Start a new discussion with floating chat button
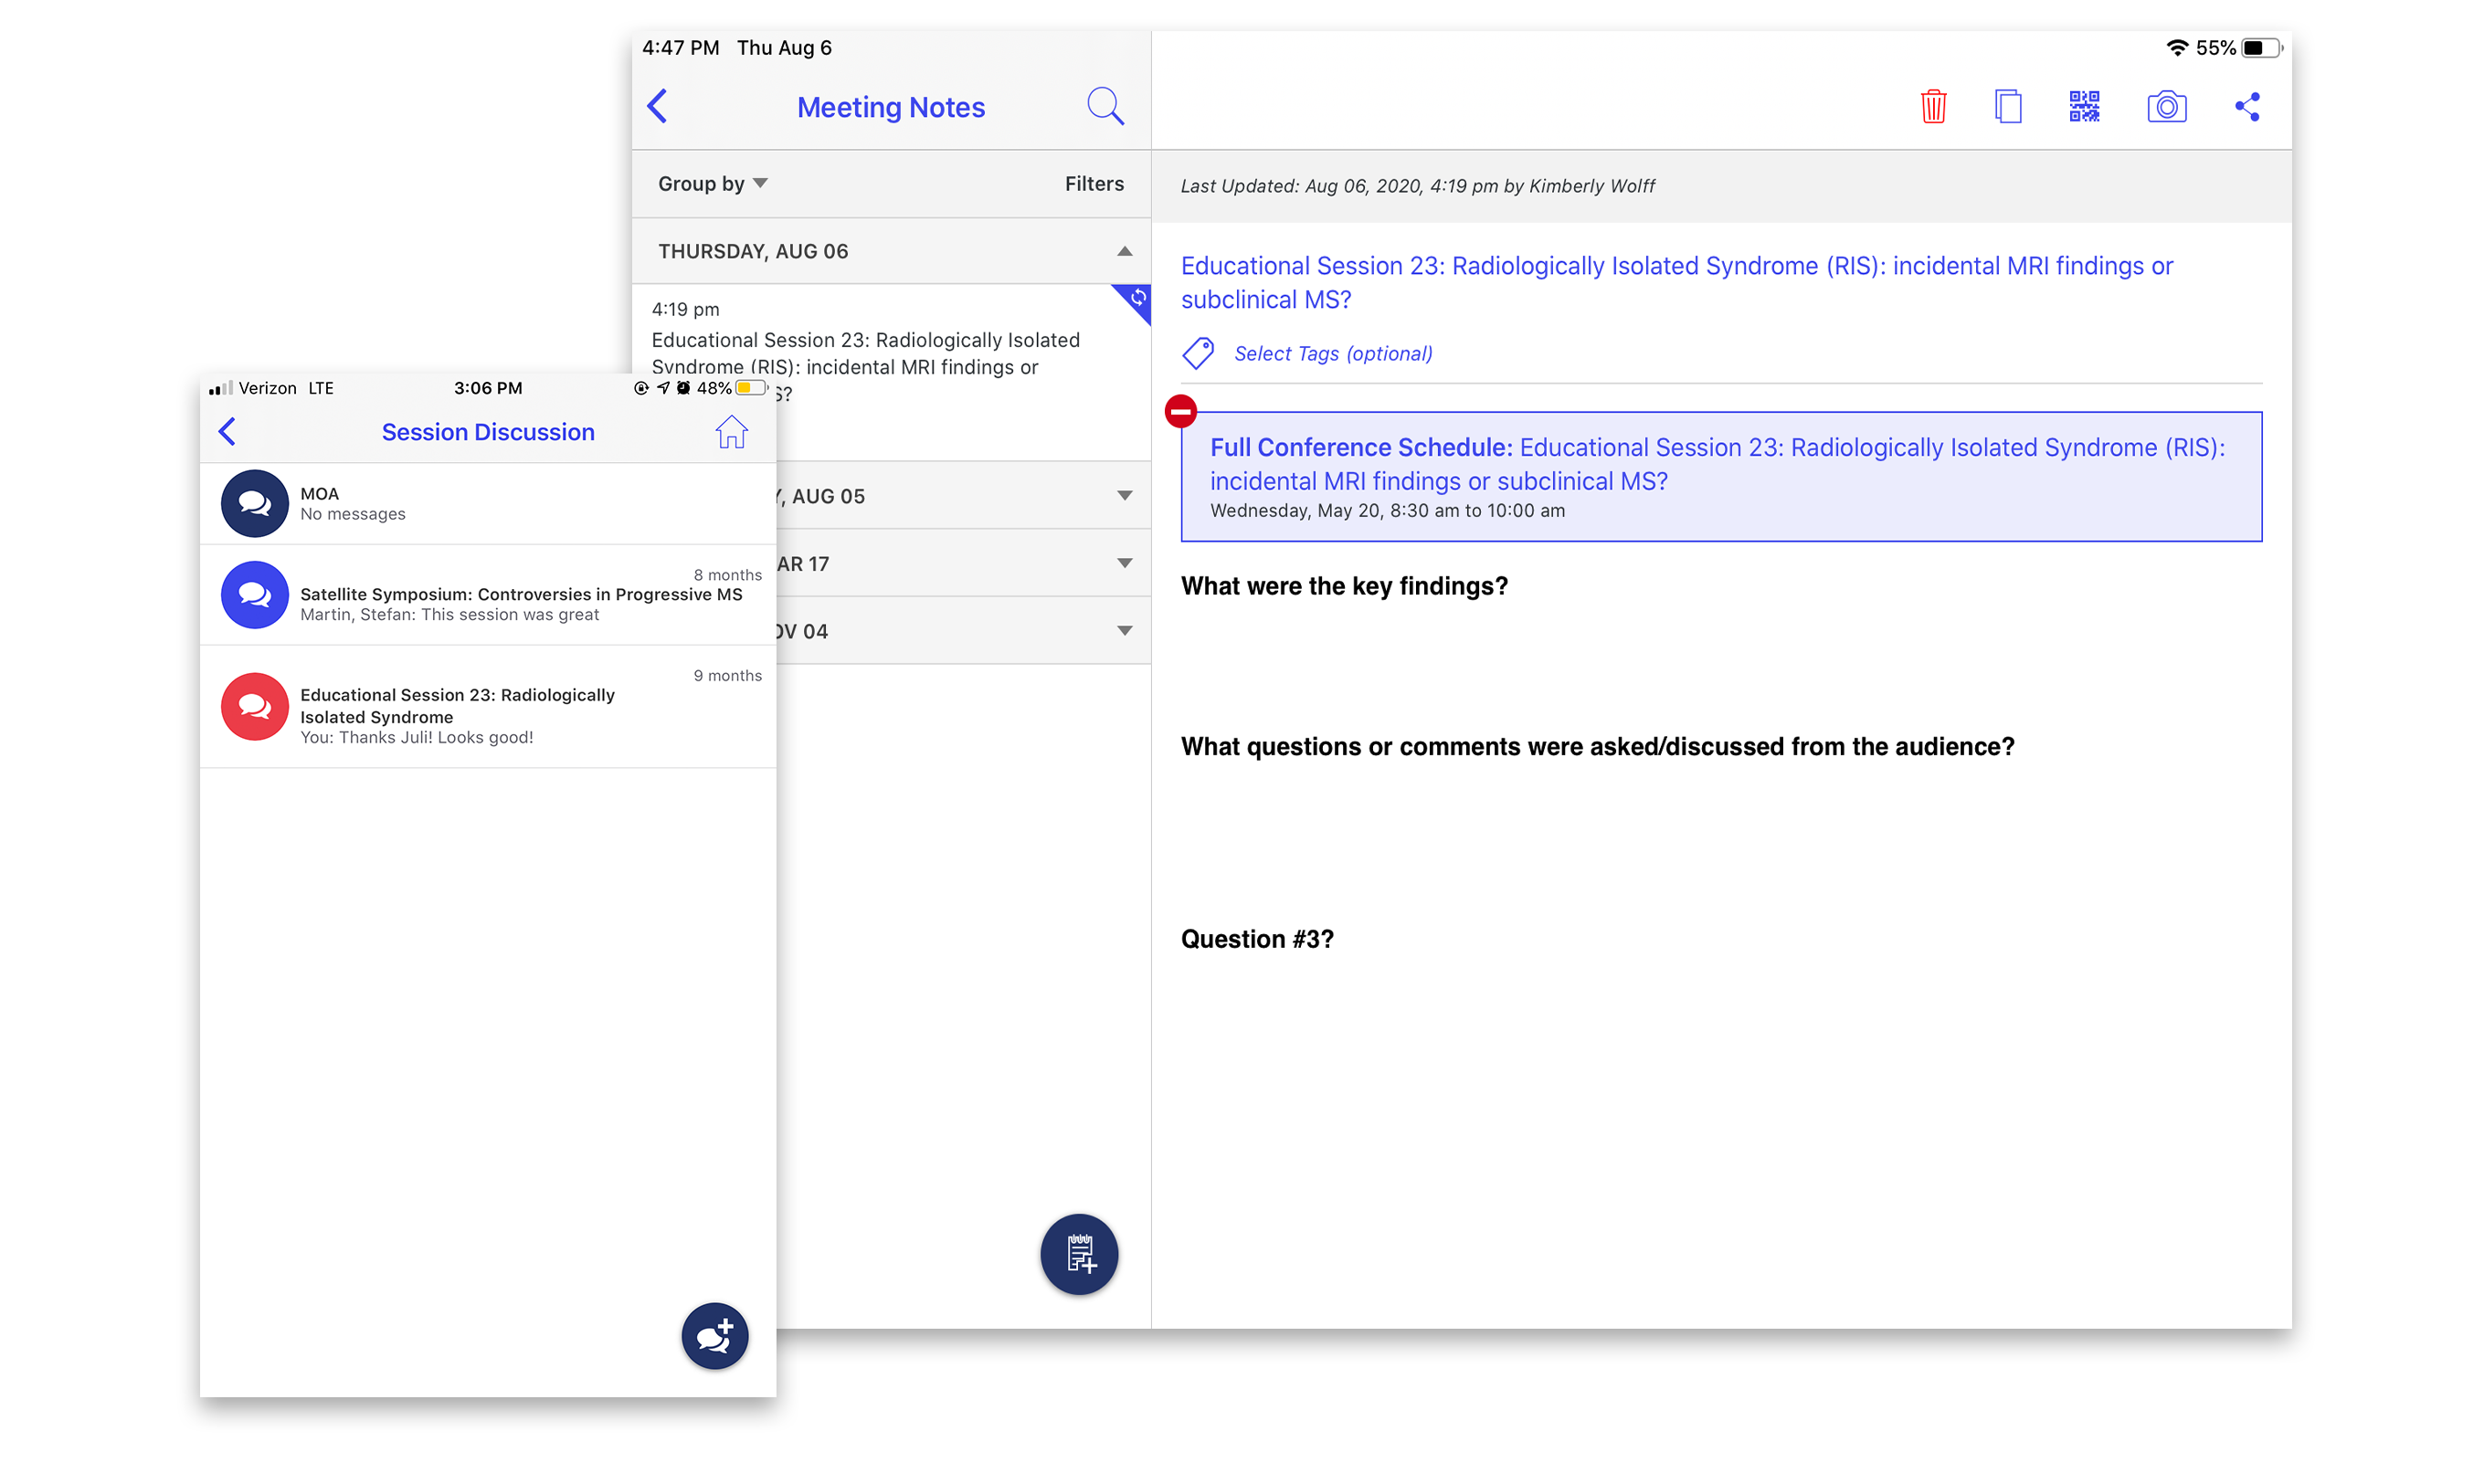Screen dimensions: 2484x1484 pyautogui.click(x=714, y=1335)
